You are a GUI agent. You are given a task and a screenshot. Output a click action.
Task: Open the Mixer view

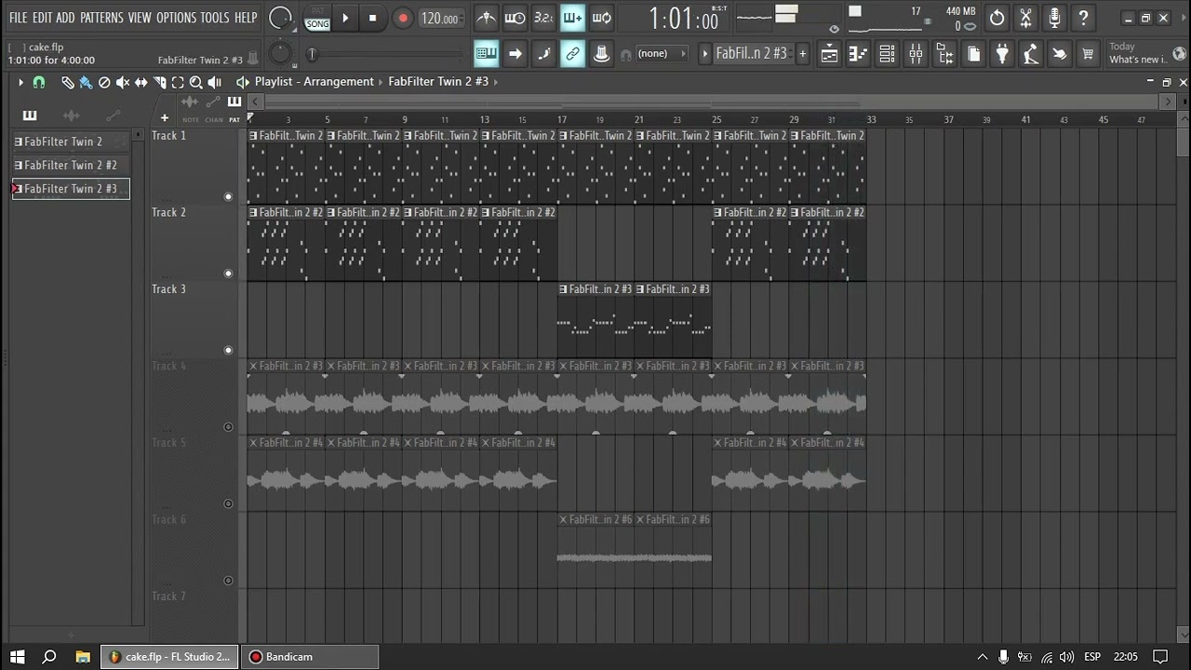[916, 54]
